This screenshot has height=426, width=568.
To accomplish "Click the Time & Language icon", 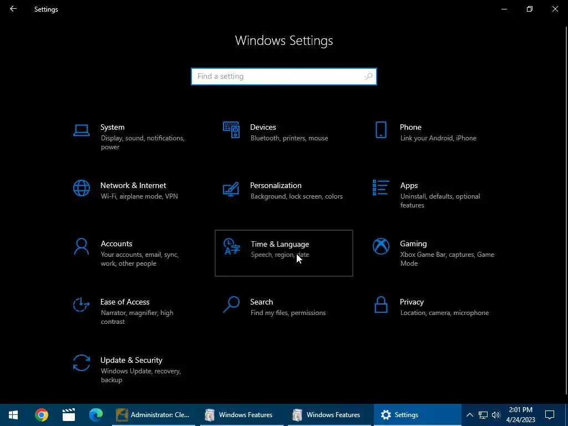I will [232, 247].
